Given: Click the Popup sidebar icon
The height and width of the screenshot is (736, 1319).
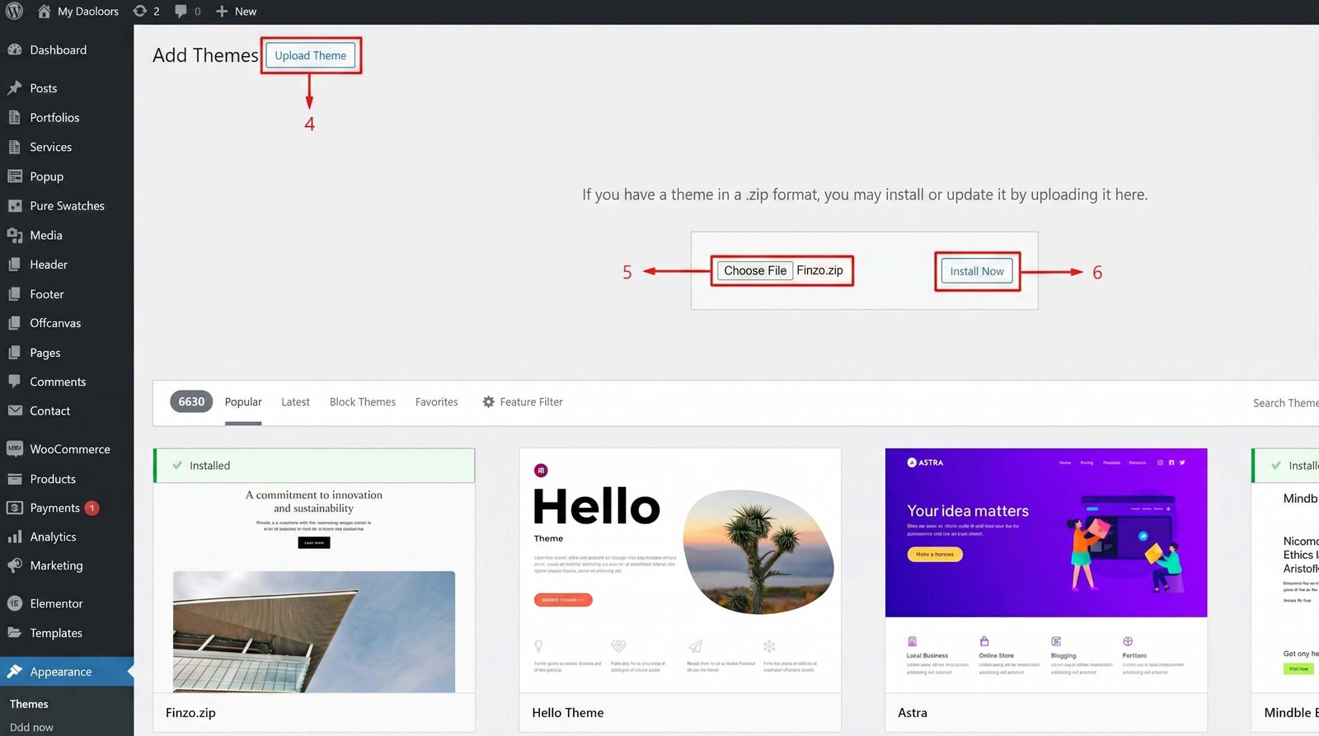Looking at the screenshot, I should click(14, 176).
